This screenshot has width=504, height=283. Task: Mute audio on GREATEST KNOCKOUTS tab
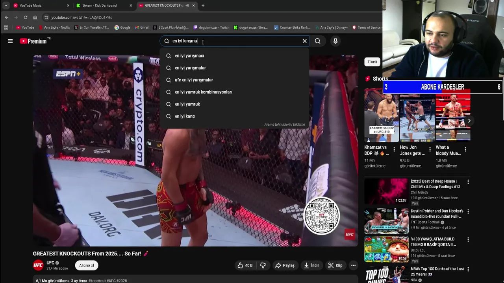click(187, 6)
